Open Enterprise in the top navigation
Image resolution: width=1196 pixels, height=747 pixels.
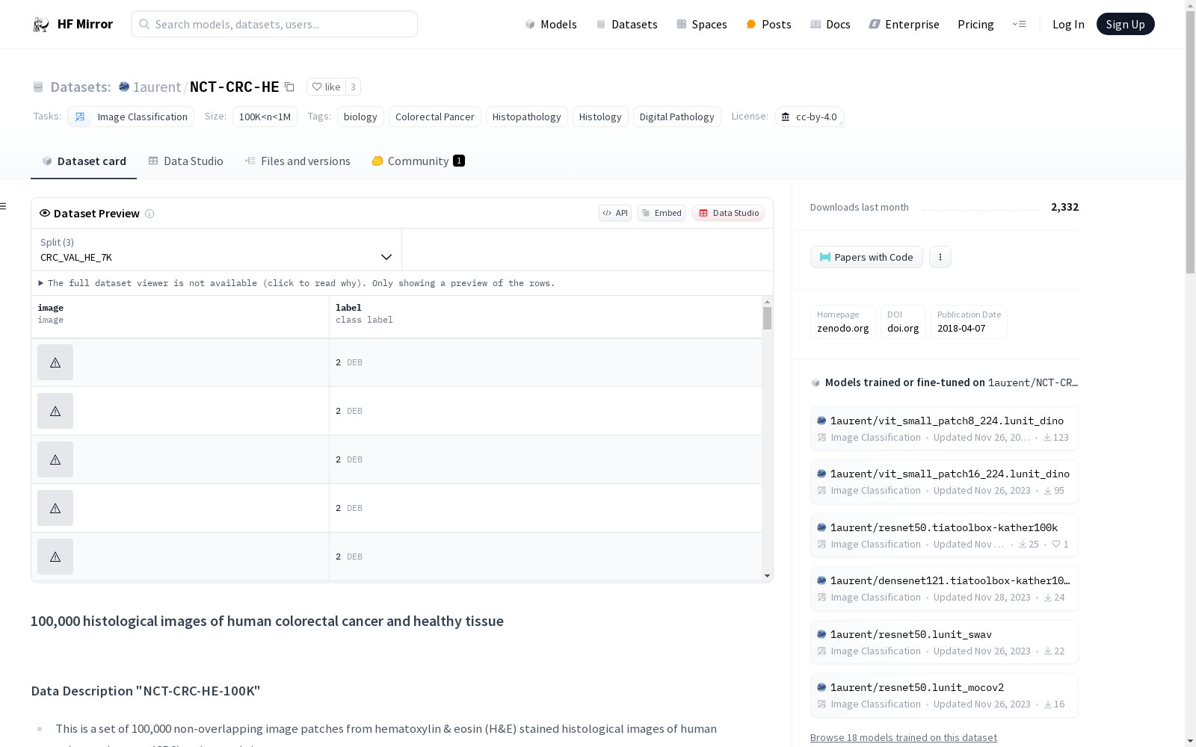point(904,24)
